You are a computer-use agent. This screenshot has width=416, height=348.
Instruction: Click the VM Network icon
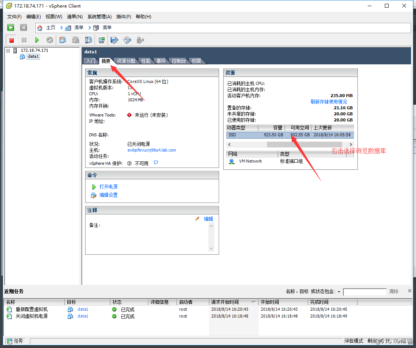pyautogui.click(x=232, y=161)
